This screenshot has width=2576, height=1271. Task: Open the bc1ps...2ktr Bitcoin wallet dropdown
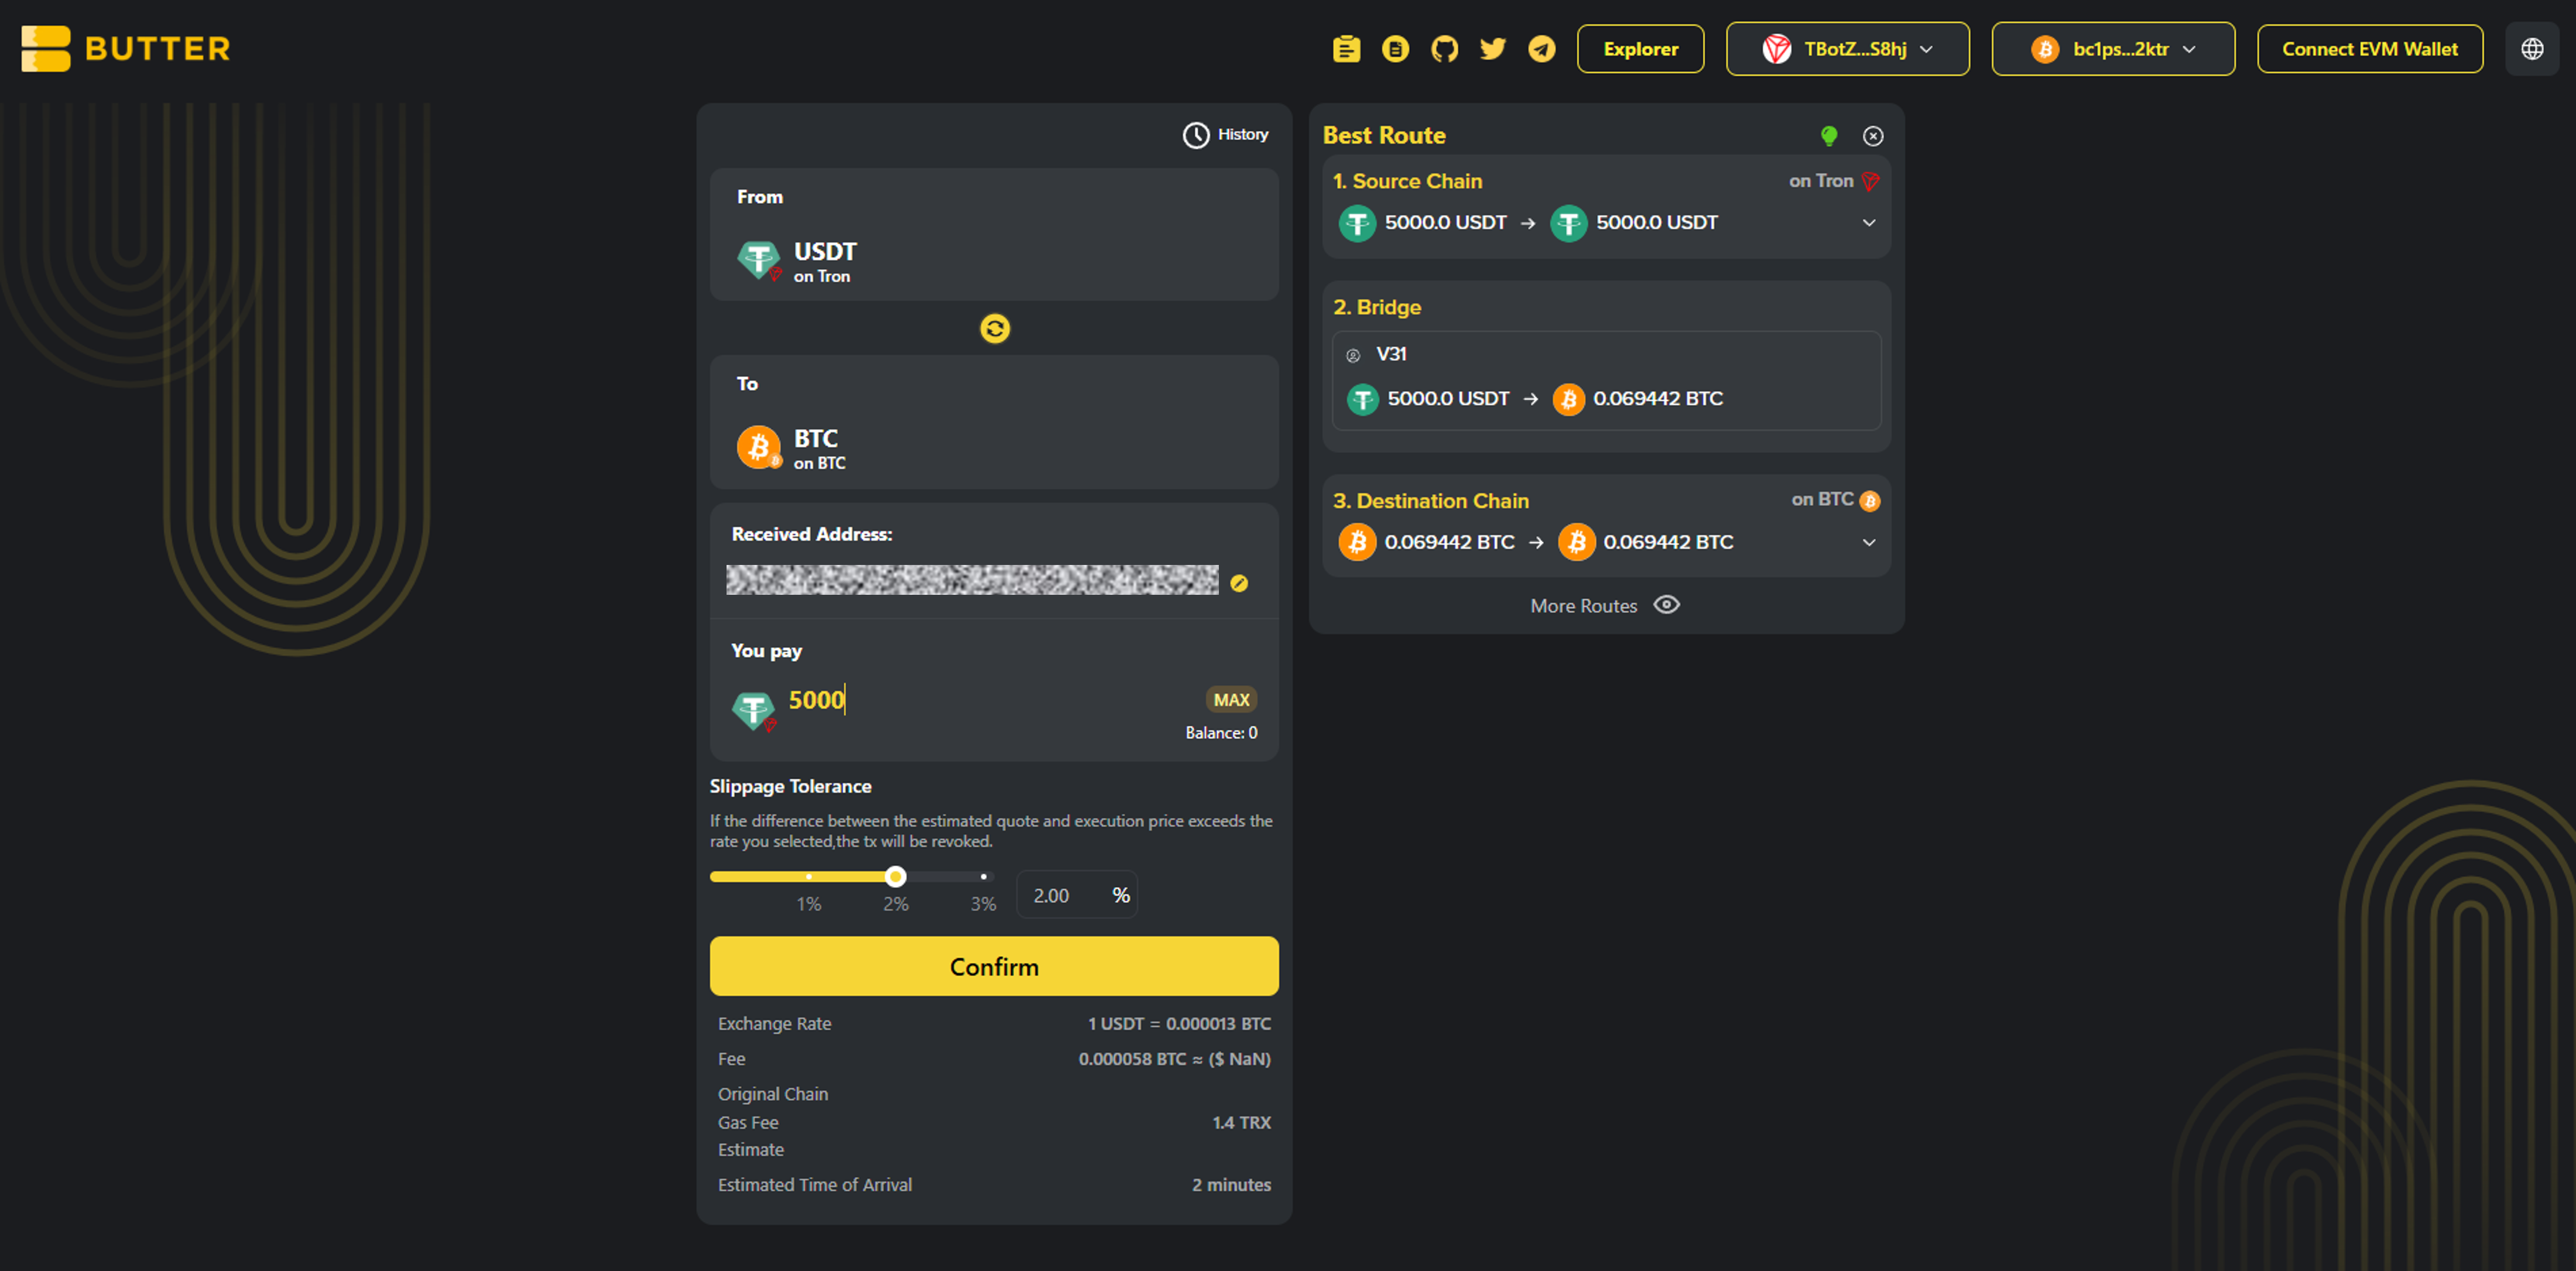click(x=2112, y=49)
